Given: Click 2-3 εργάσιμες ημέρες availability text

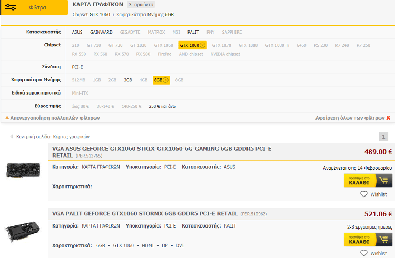Looking at the screenshot, I should point(370,227).
